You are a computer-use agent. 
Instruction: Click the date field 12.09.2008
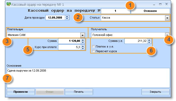[x=55, y=18]
